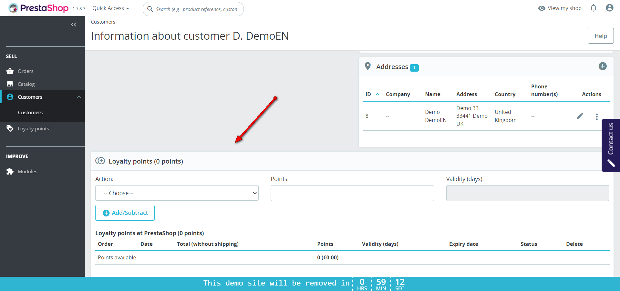This screenshot has height=291, width=620.
Task: Click the Addresses panel title
Action: click(x=392, y=67)
